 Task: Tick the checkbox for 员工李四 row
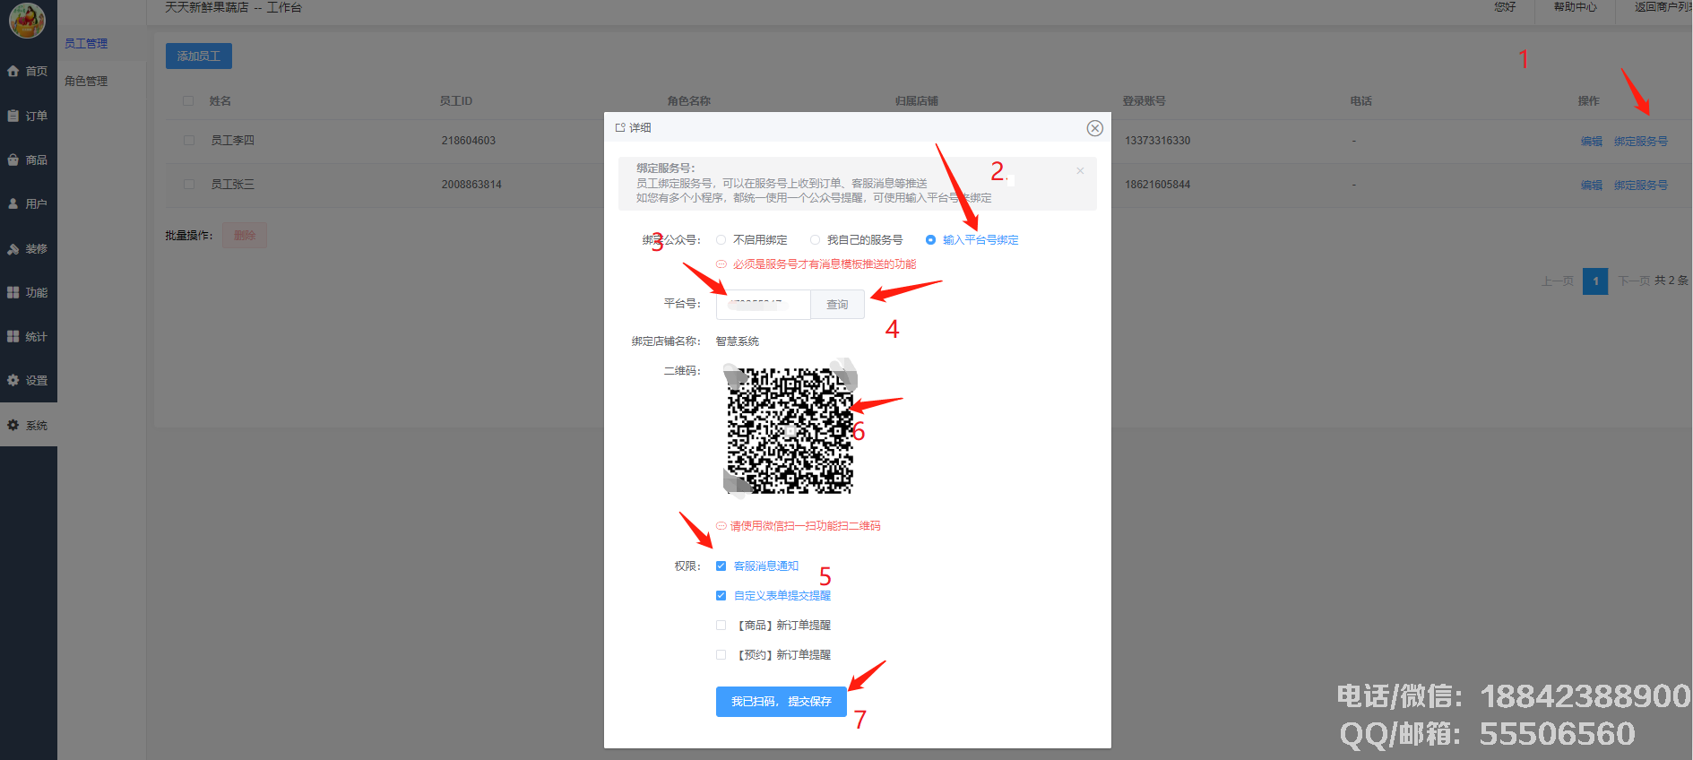point(188,140)
